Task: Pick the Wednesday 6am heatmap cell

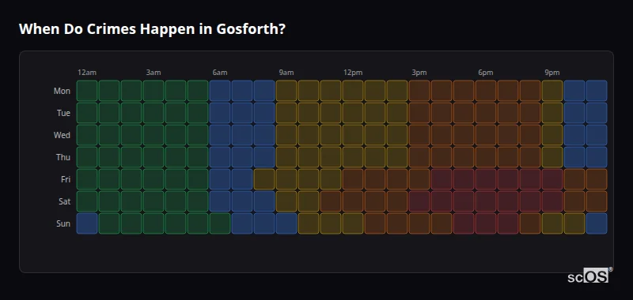Action: coord(220,135)
